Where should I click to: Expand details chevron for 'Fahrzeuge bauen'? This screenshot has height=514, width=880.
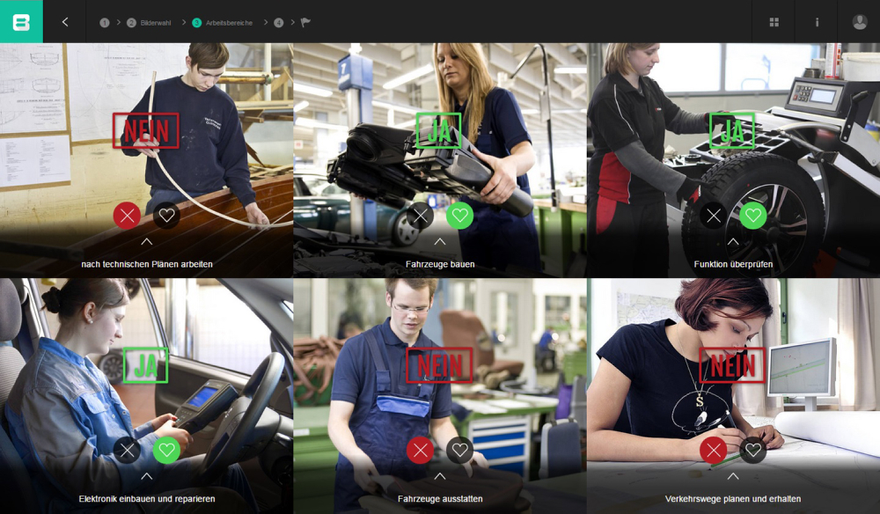click(440, 241)
